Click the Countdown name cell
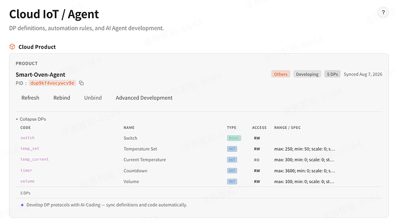The height and width of the screenshot is (222, 395). (135, 171)
